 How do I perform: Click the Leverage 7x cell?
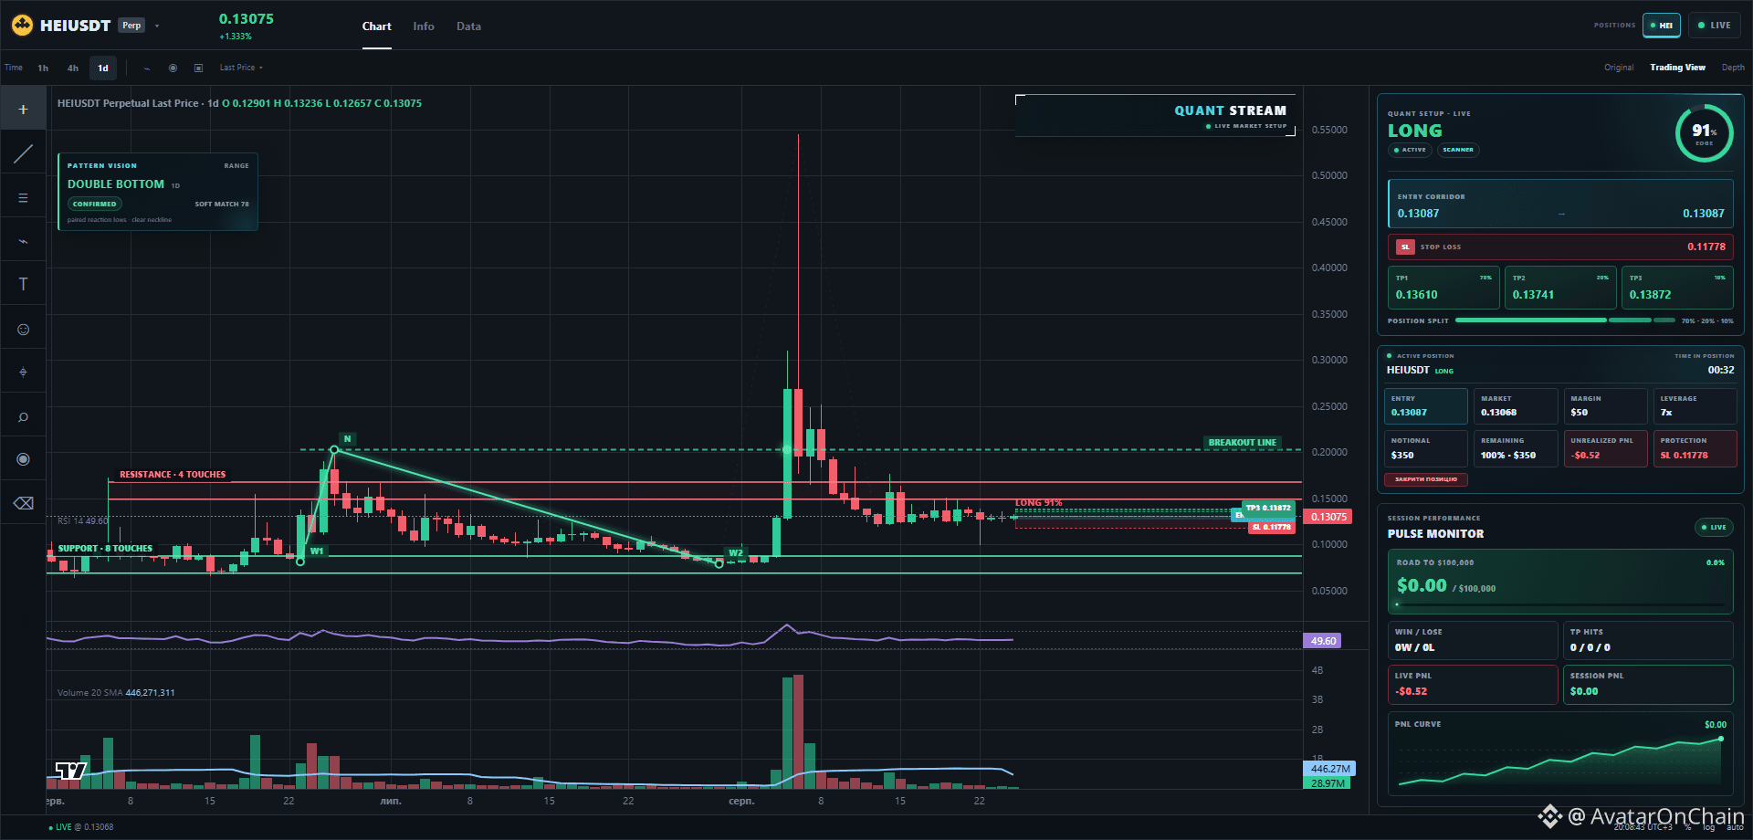[x=1695, y=406]
